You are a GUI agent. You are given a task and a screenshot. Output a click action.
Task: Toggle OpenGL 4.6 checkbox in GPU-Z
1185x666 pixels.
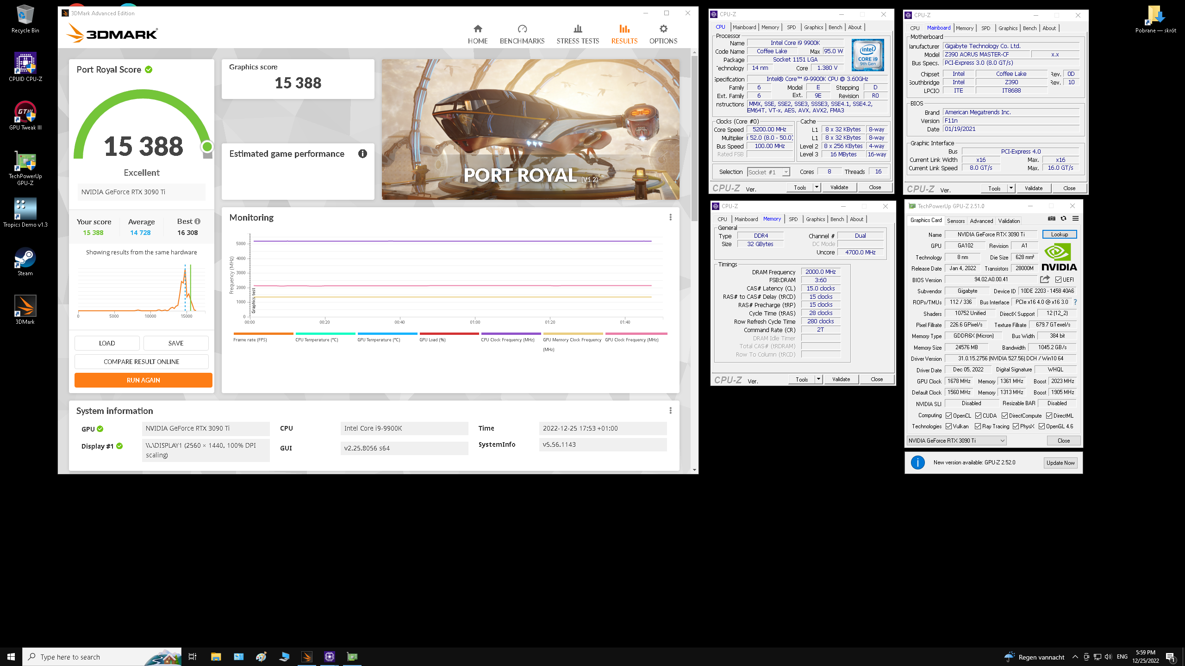pyautogui.click(x=1042, y=426)
